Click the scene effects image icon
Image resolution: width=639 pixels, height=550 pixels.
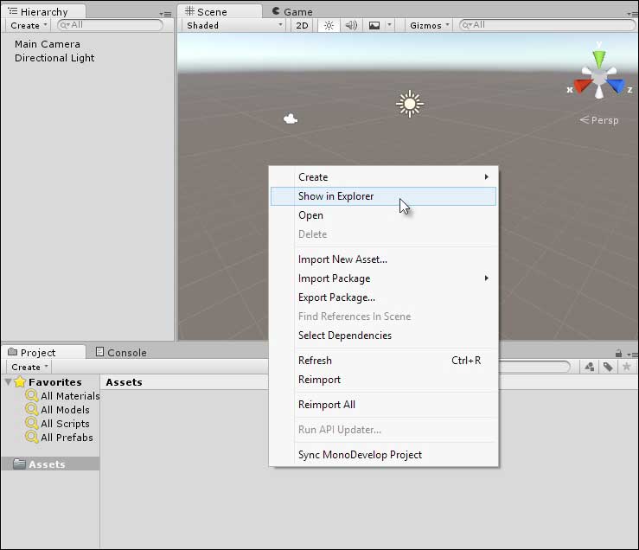(374, 25)
